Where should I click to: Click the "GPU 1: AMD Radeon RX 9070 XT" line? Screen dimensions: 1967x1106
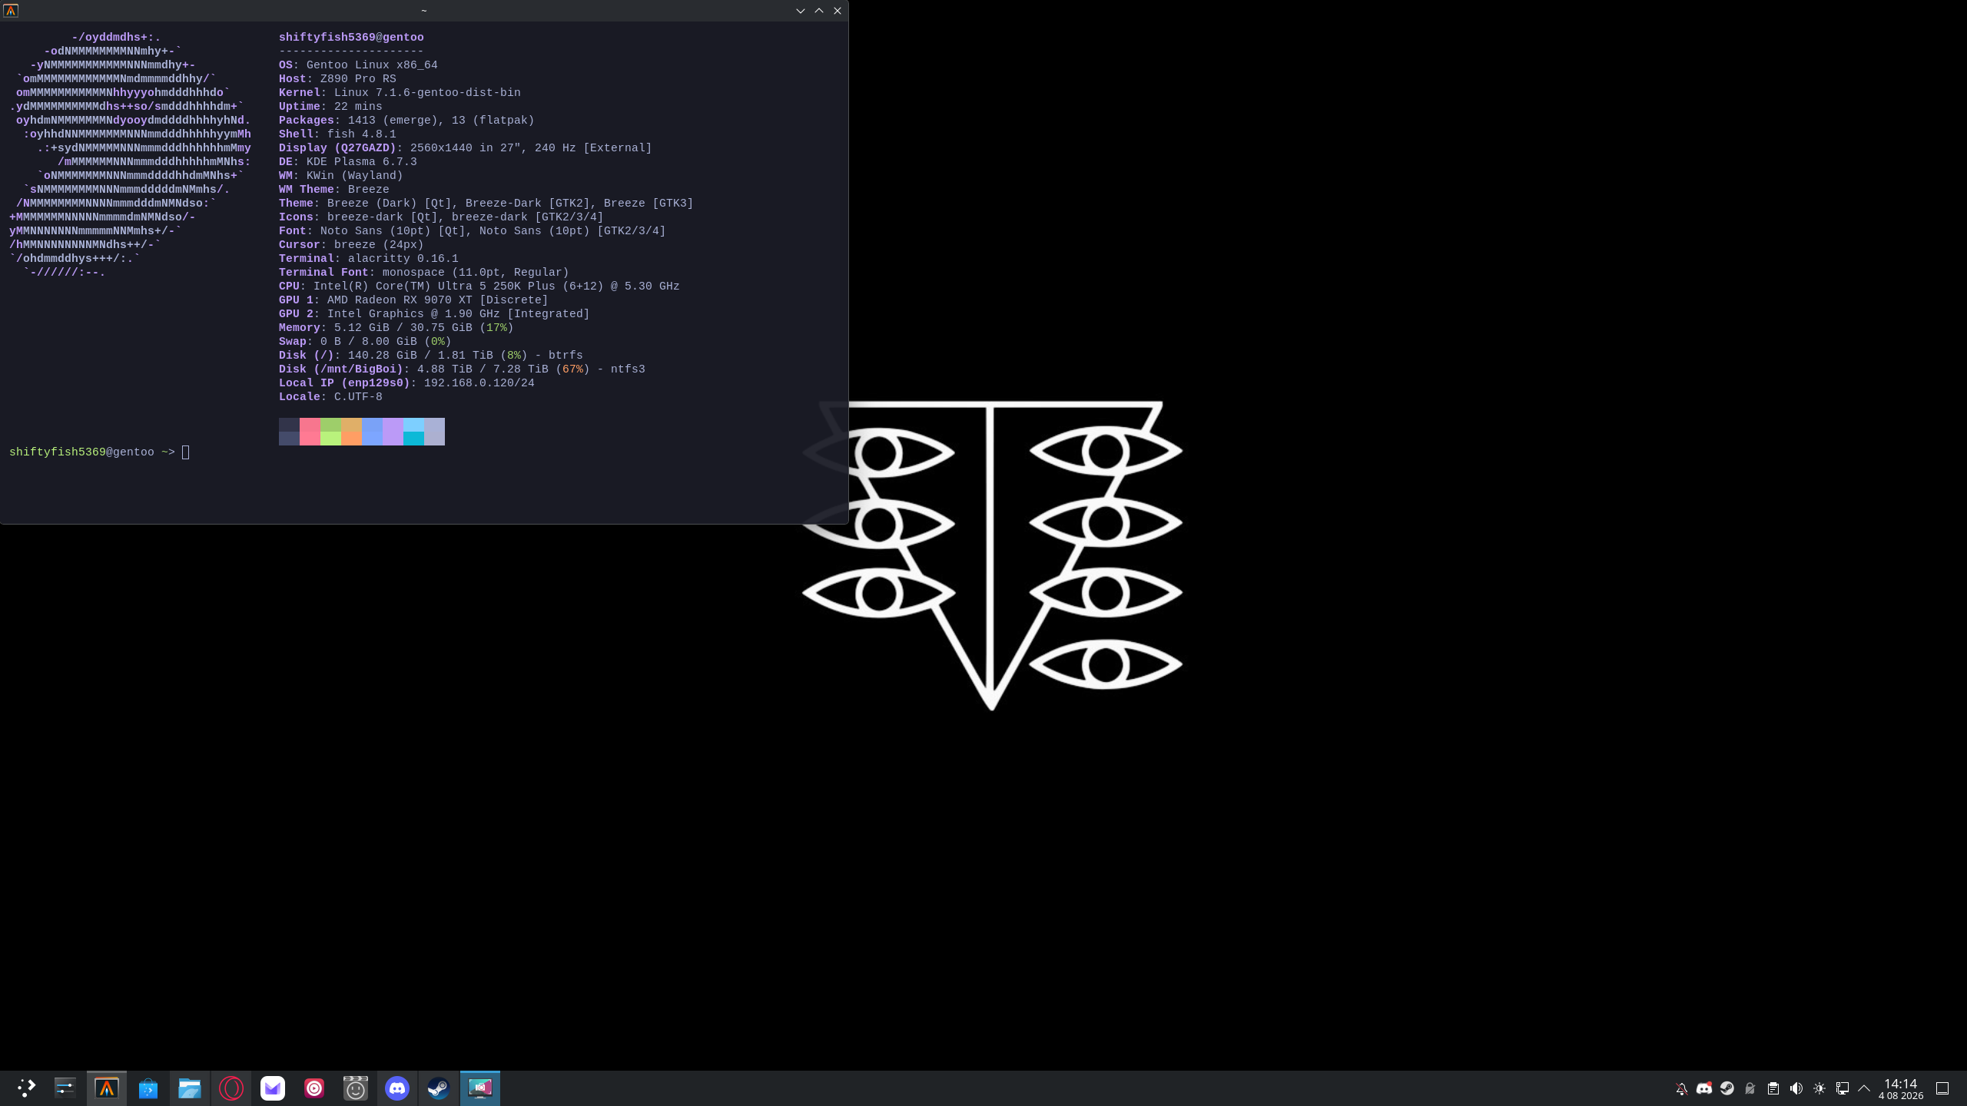[x=413, y=300]
